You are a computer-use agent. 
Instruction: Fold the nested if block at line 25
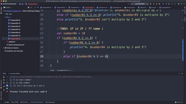tap(49, 42)
